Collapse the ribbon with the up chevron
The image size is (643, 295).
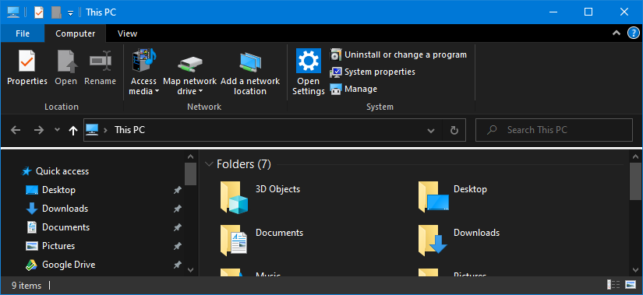point(616,33)
